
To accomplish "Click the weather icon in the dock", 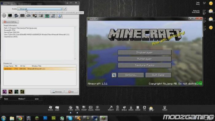I will tap(151, 109).
